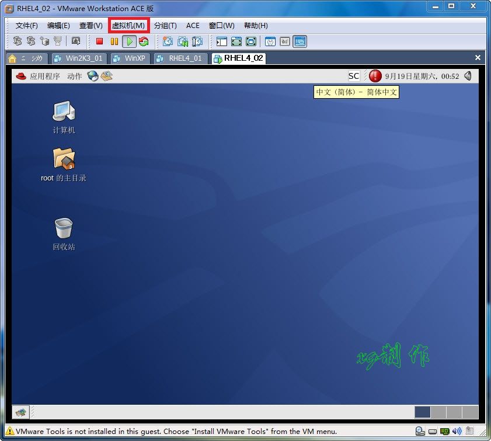Click the VMware Tools not installed message

coord(176,431)
